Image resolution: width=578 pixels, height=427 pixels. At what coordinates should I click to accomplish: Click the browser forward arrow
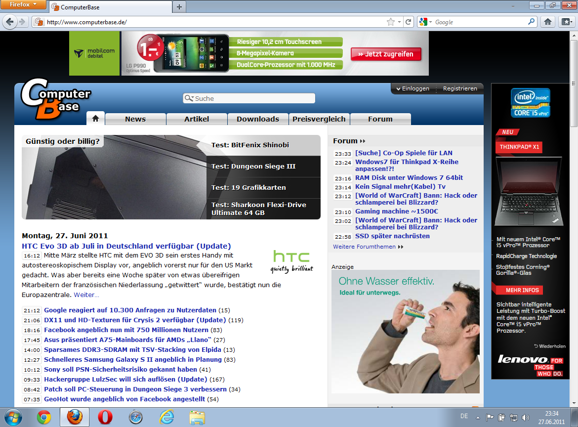click(23, 22)
